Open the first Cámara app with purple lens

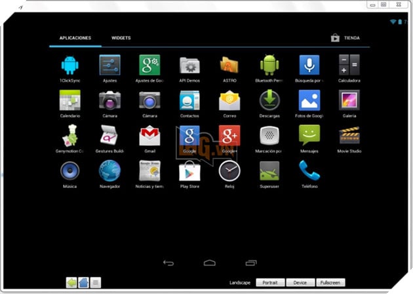[x=110, y=100]
